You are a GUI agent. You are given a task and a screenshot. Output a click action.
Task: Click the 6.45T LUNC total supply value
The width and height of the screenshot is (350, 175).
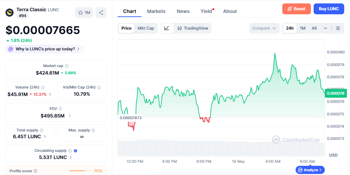pos(27,137)
